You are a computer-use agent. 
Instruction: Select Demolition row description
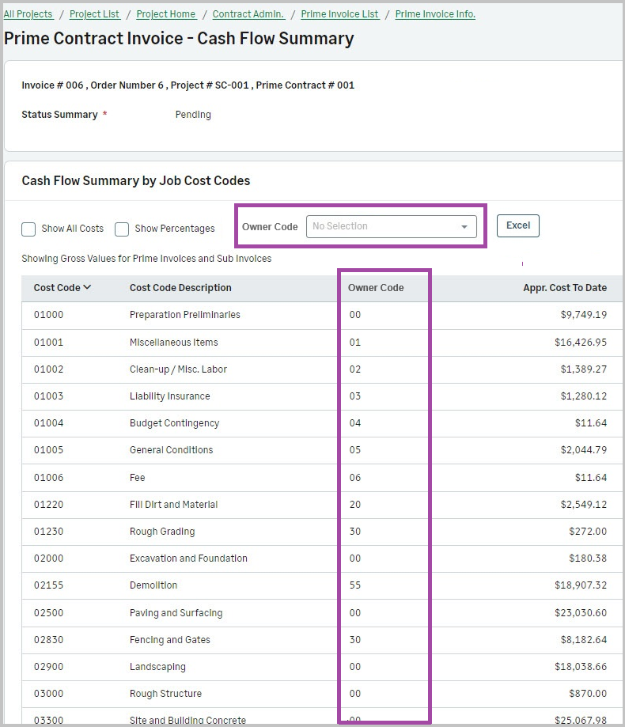click(x=153, y=585)
